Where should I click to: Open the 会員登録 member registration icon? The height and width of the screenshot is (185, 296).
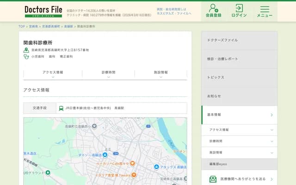(213, 11)
